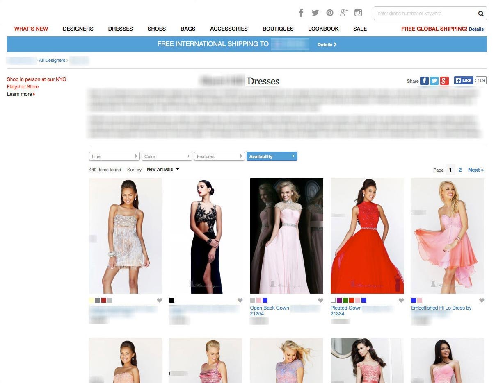
Task: Open the Color filter dropdown
Action: 167,156
